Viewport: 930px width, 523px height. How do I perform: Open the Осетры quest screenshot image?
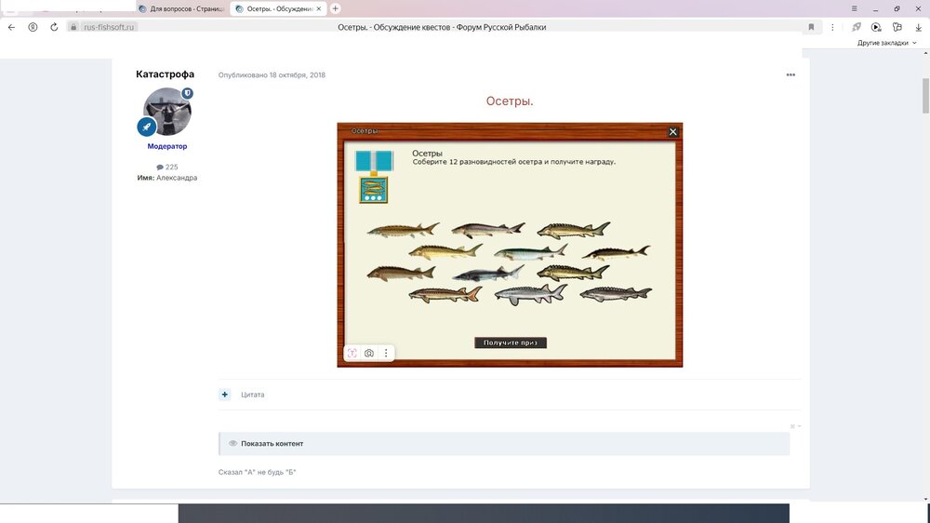(x=510, y=245)
